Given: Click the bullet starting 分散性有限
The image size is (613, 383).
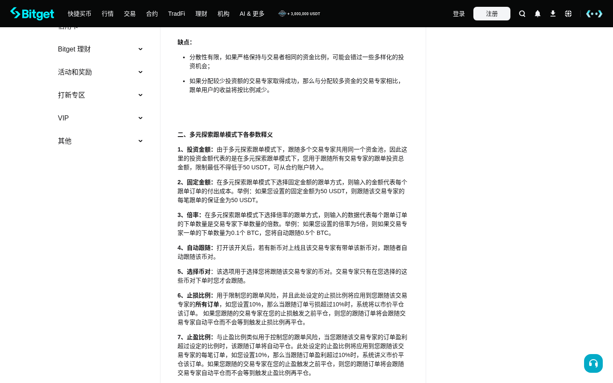Looking at the screenshot, I should click(297, 61).
